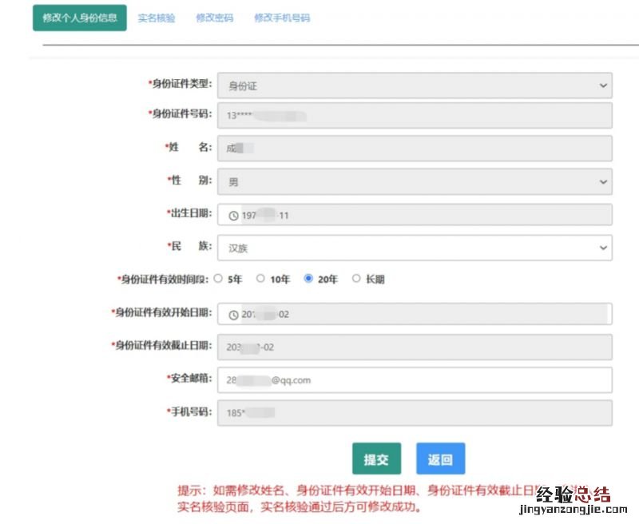This screenshot has width=639, height=524.
Task: Focus the 安全邮箱 email input field
Action: tap(415, 380)
